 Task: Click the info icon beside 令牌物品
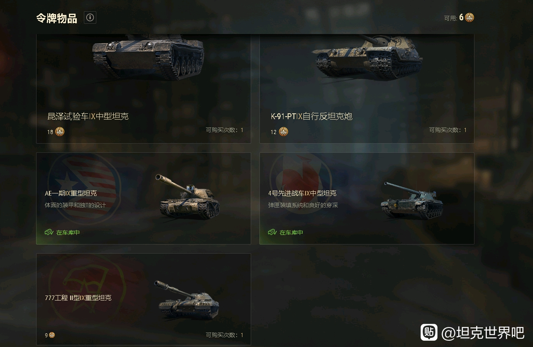click(x=90, y=18)
